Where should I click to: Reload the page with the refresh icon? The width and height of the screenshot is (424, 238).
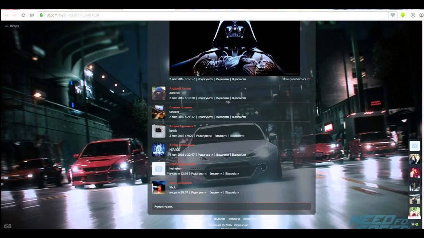coord(23,15)
